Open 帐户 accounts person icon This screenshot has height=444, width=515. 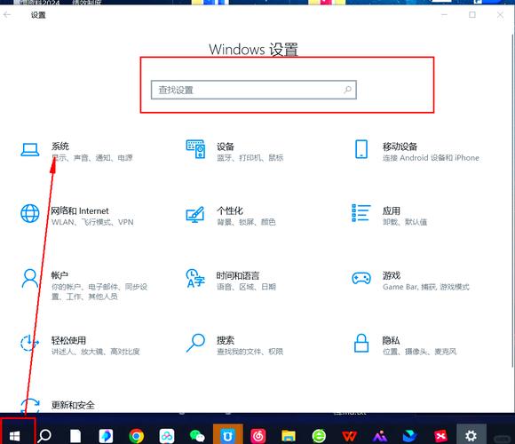(x=30, y=279)
